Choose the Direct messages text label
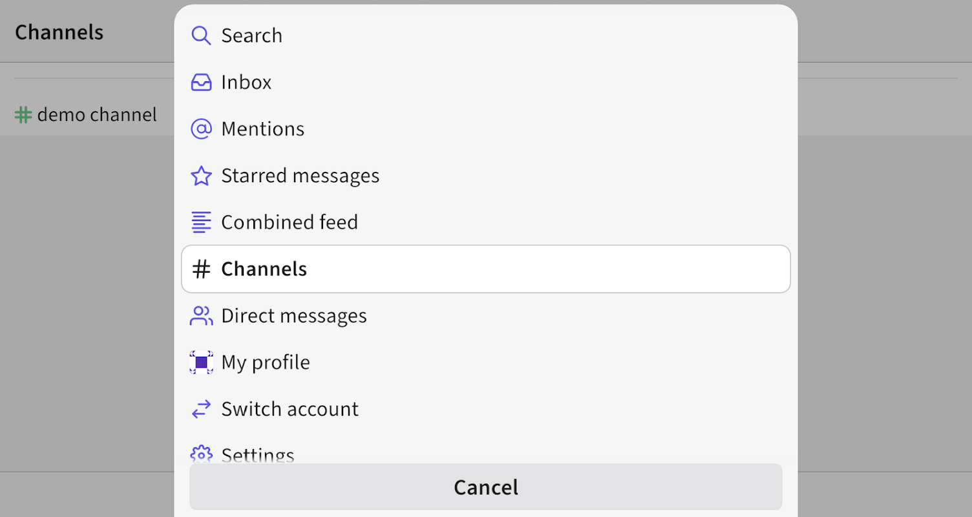The height and width of the screenshot is (517, 972). pyautogui.click(x=293, y=315)
